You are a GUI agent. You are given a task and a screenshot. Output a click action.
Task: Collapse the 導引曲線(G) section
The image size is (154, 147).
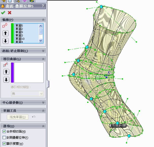coord(43,59)
